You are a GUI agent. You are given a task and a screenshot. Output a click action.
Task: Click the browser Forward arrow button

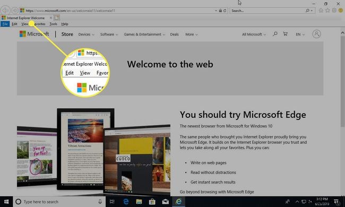point(14,10)
